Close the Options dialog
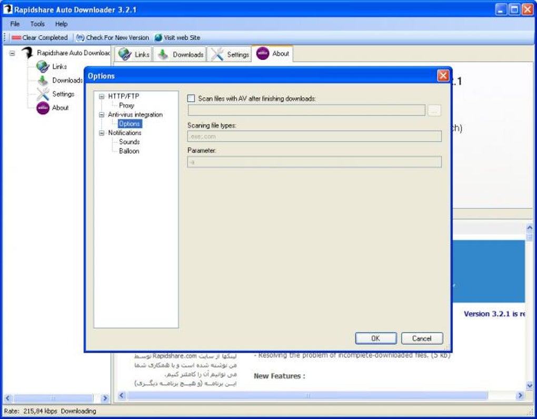The height and width of the screenshot is (419, 537). click(443, 76)
